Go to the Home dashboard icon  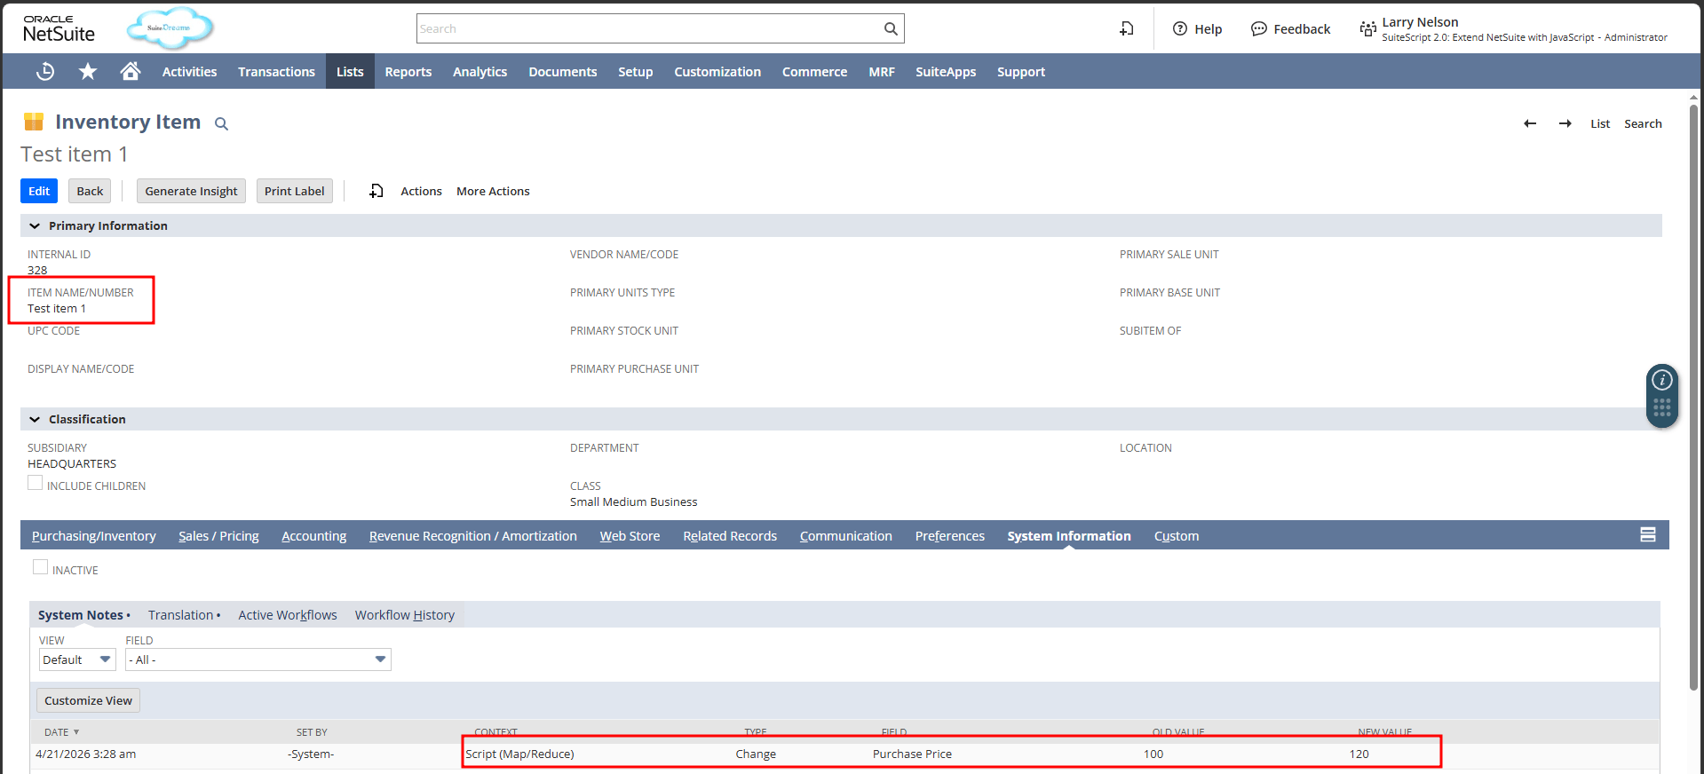click(131, 71)
